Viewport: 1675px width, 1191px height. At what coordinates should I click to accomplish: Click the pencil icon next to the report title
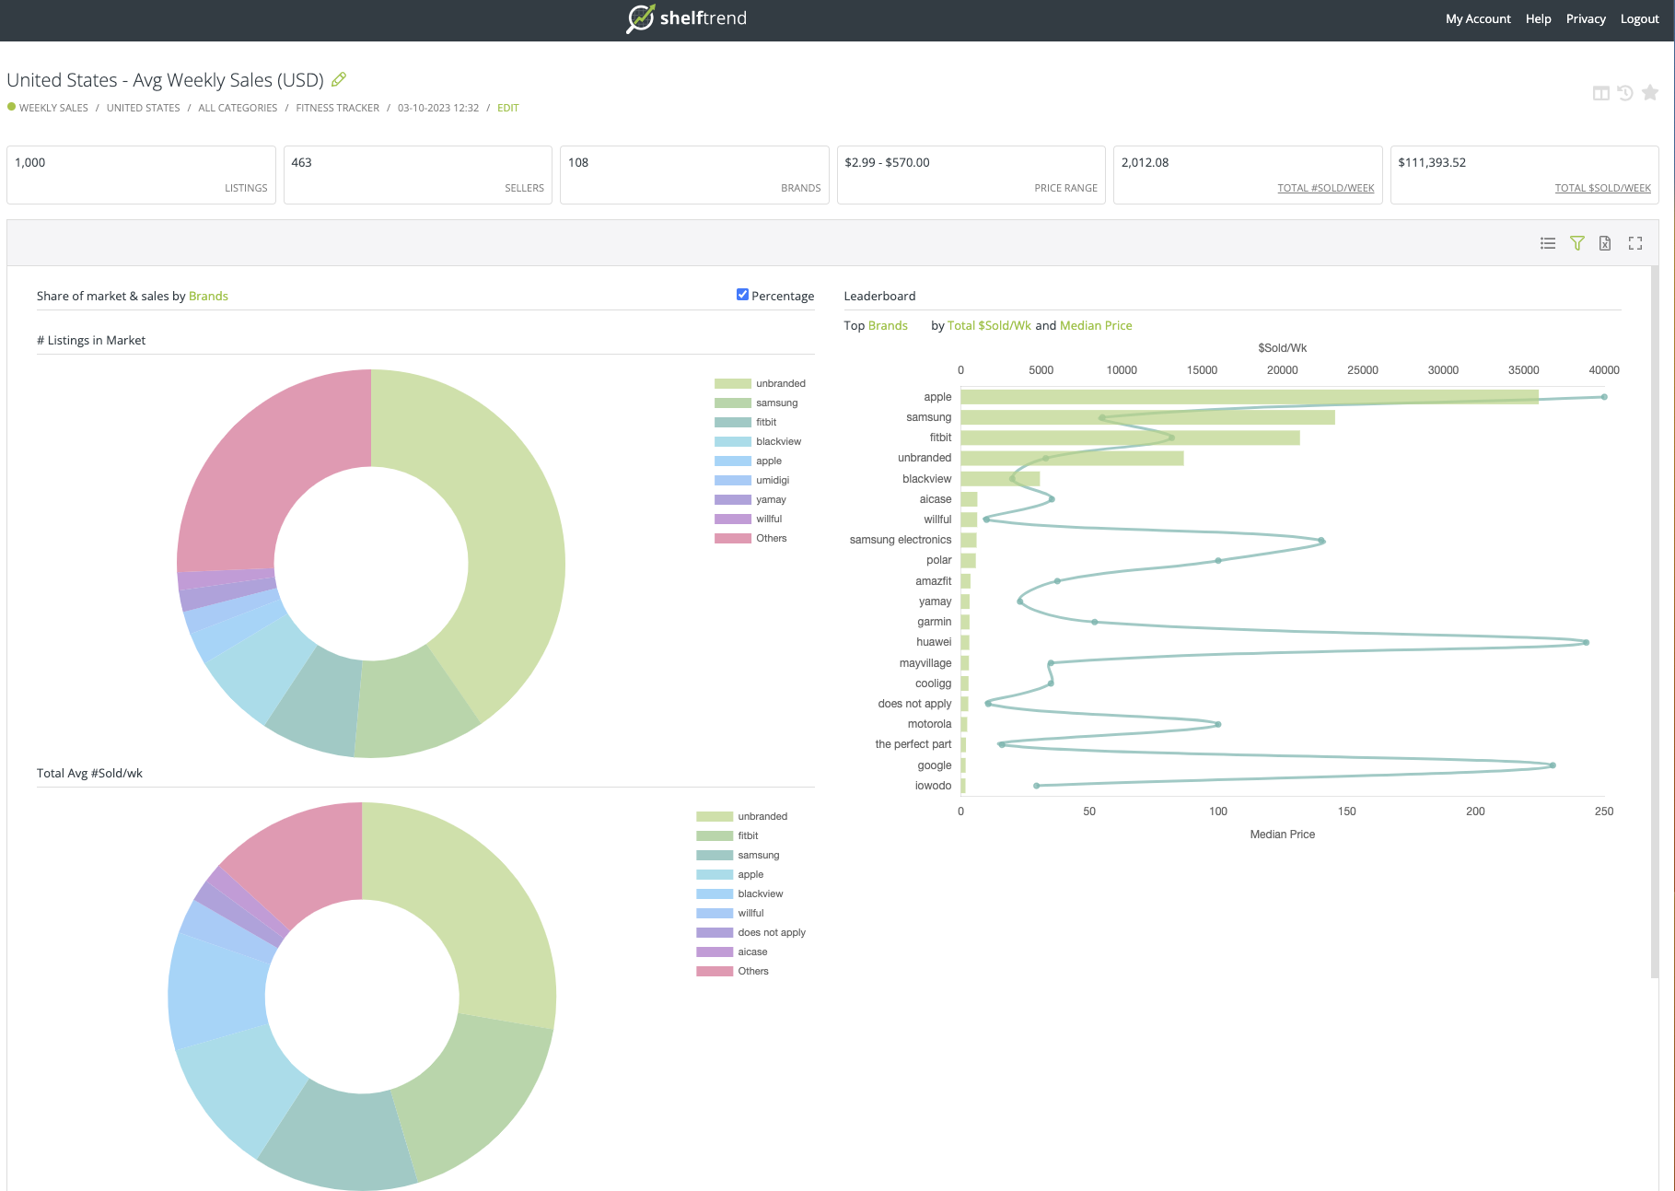[x=339, y=79]
